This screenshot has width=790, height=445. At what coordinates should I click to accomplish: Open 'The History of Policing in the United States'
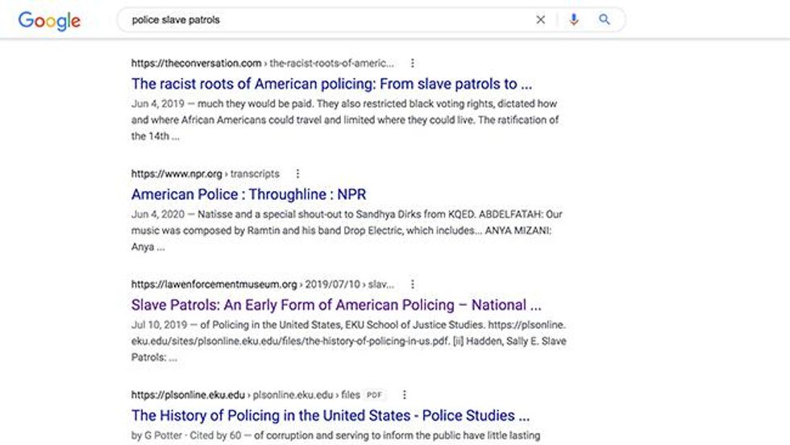[331, 415]
